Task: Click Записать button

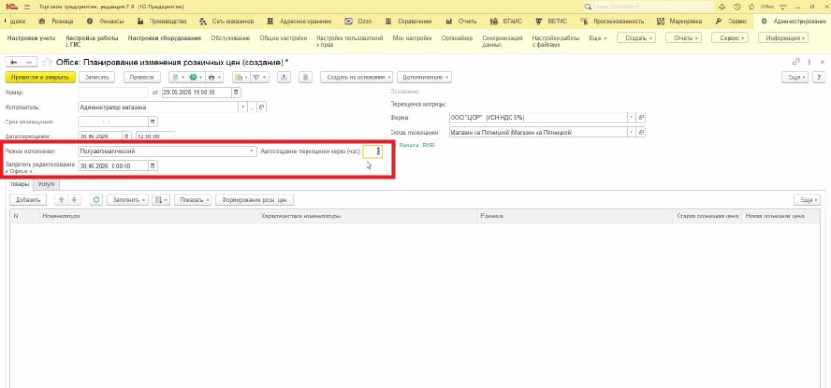Action: pos(97,77)
